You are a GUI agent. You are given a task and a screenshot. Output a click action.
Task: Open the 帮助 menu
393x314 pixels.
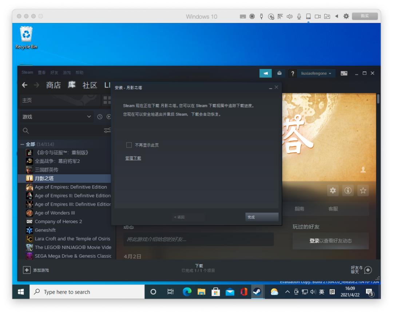click(x=79, y=73)
